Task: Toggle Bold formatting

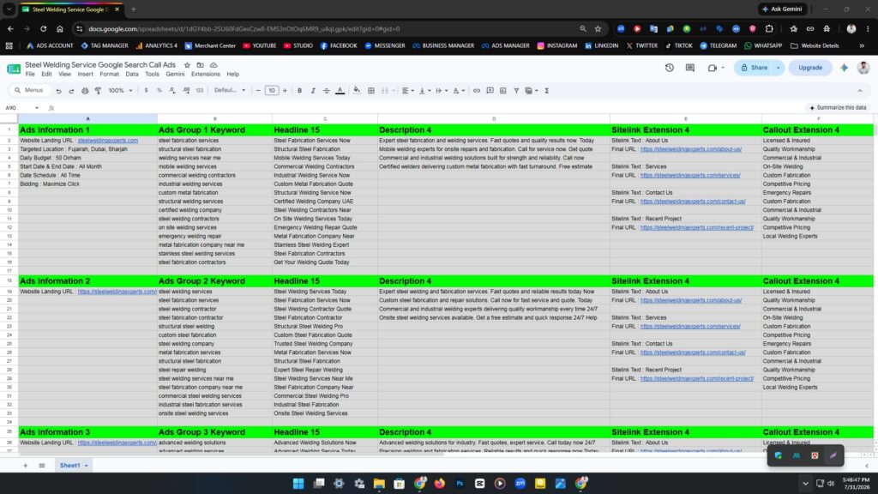Action: click(x=299, y=90)
